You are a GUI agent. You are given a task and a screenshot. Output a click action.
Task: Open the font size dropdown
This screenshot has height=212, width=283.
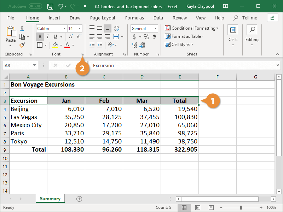79,28
